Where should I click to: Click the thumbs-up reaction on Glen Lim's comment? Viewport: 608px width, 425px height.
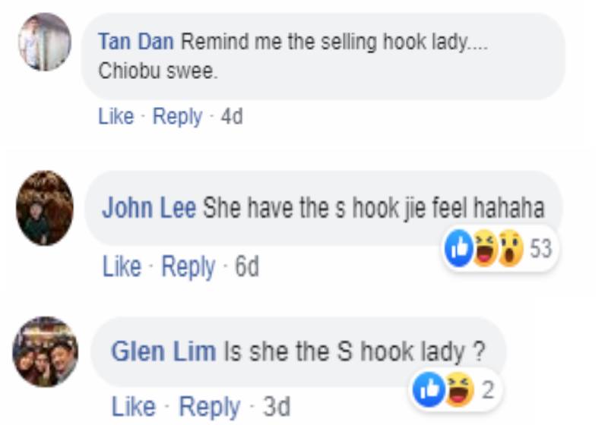(429, 390)
